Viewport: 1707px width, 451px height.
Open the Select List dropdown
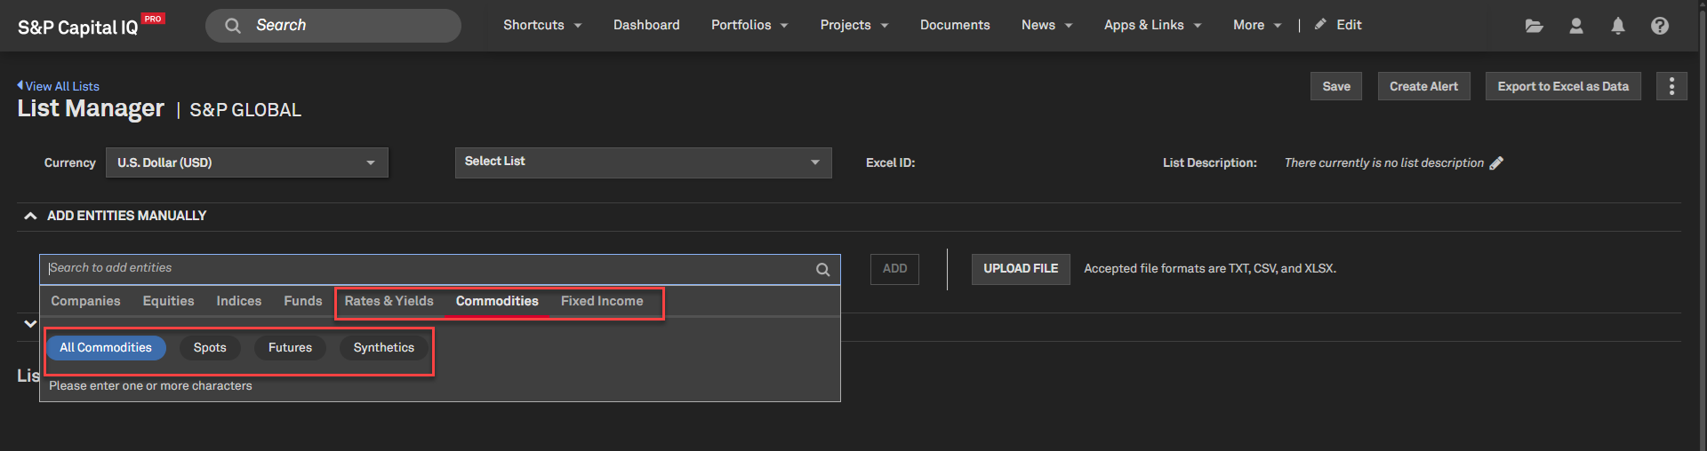[643, 162]
